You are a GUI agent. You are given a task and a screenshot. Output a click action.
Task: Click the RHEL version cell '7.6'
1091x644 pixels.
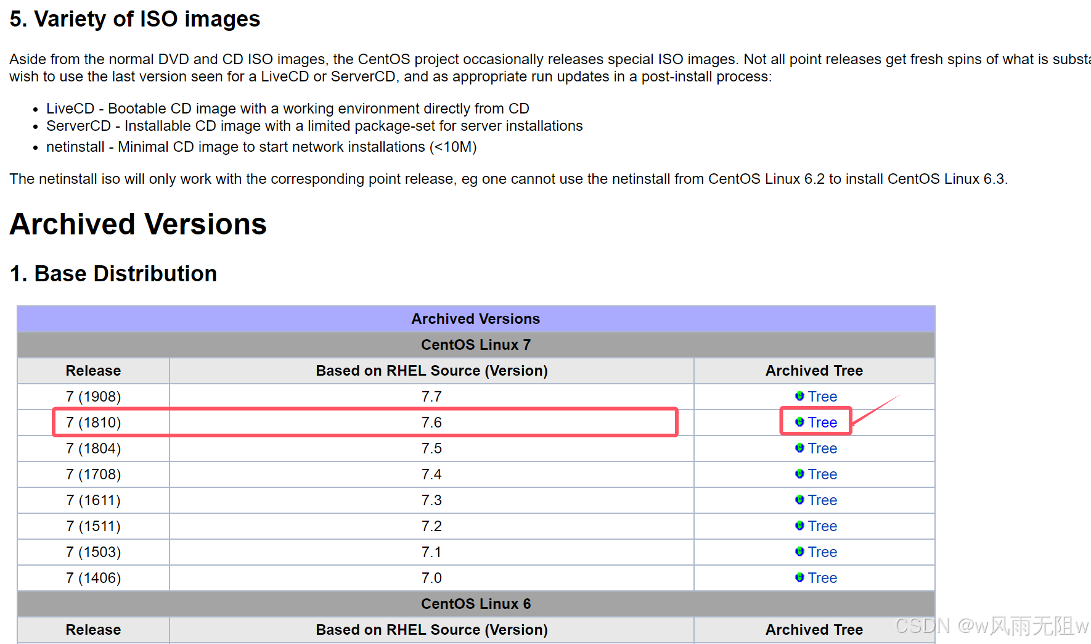(x=431, y=423)
